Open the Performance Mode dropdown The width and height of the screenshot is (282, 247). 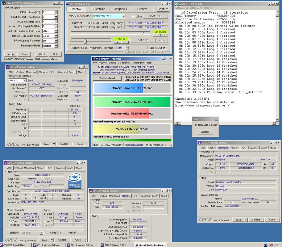[56, 46]
